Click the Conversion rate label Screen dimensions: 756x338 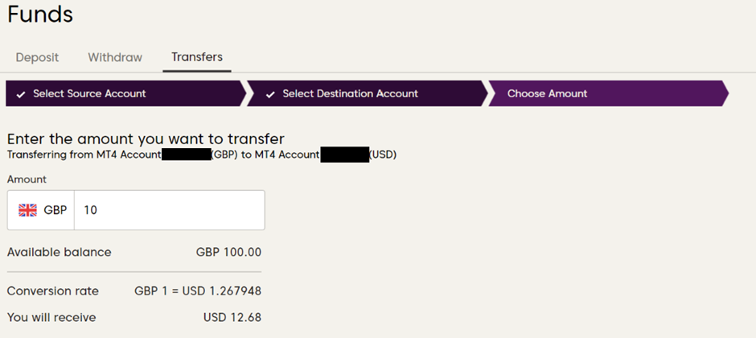(x=53, y=291)
